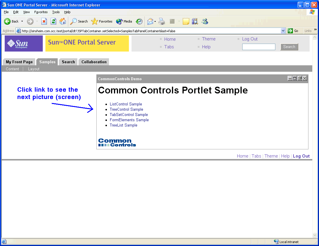Click the Sun Microsystems logo
This screenshot has height=246, width=319.
pyautogui.click(x=24, y=43)
